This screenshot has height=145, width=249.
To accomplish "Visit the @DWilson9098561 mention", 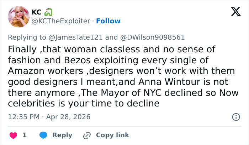I will tap(152, 37).
